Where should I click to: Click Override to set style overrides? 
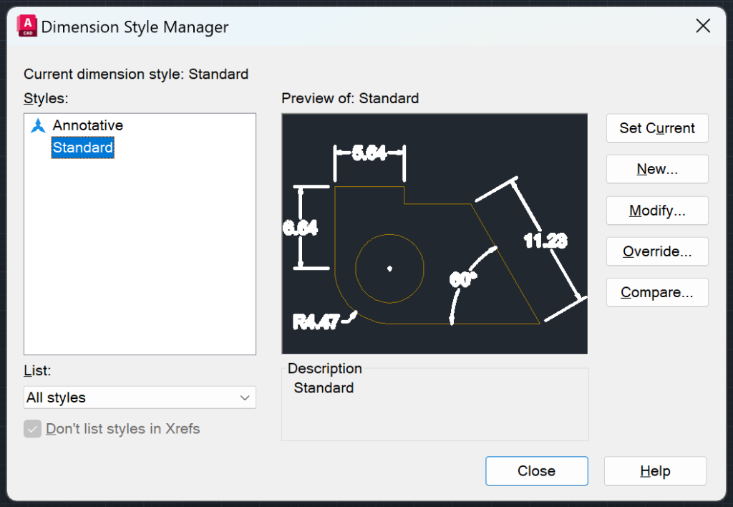(656, 251)
